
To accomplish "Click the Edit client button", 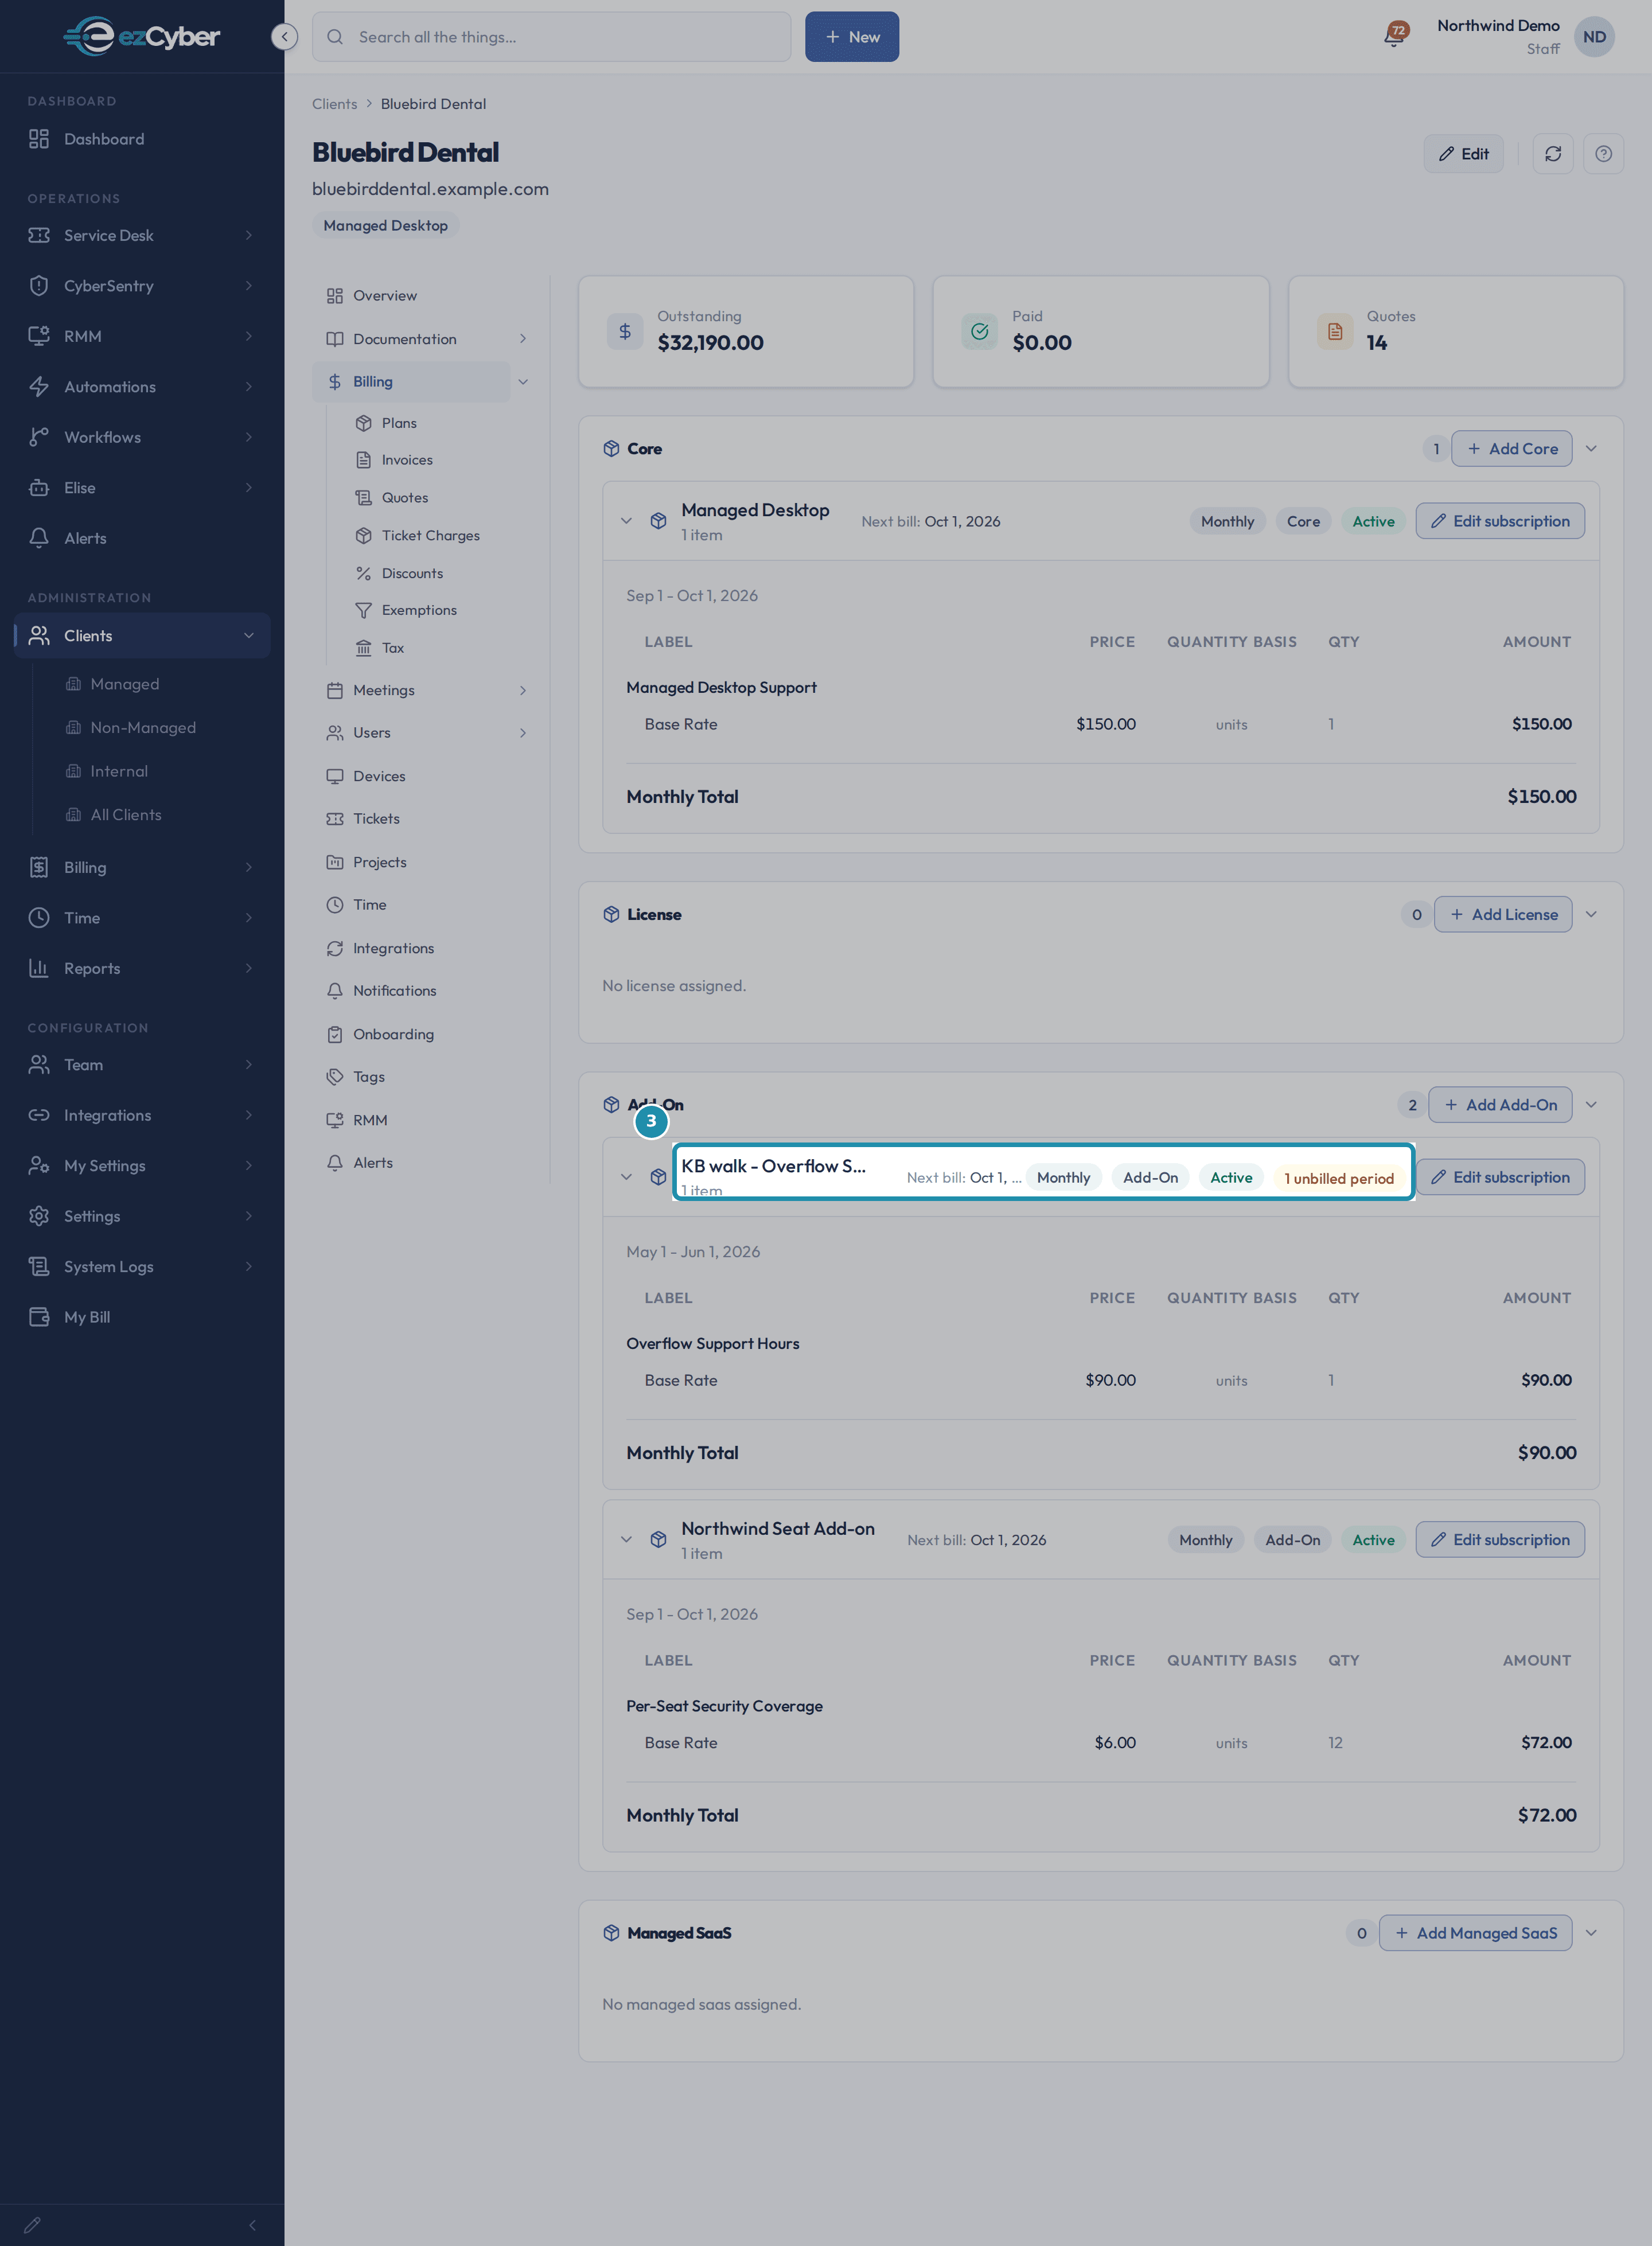I will click(x=1463, y=154).
